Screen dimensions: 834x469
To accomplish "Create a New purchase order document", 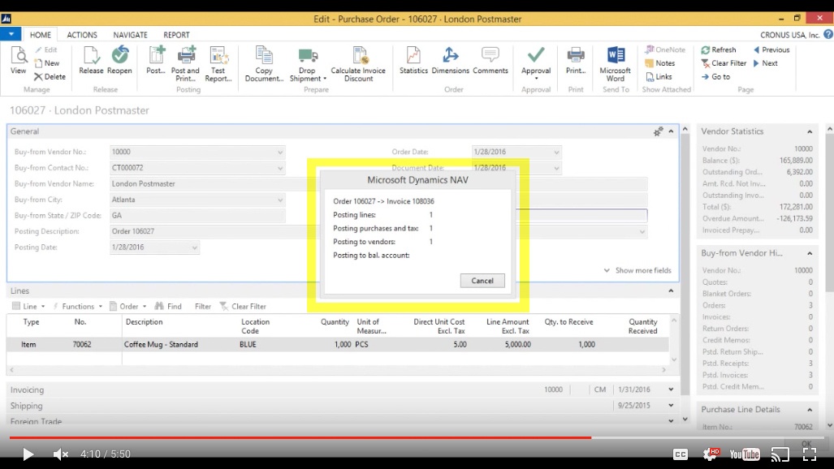I will tap(47, 62).
